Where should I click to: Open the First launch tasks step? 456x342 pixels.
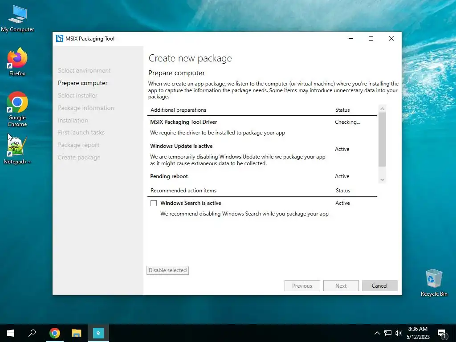81,132
